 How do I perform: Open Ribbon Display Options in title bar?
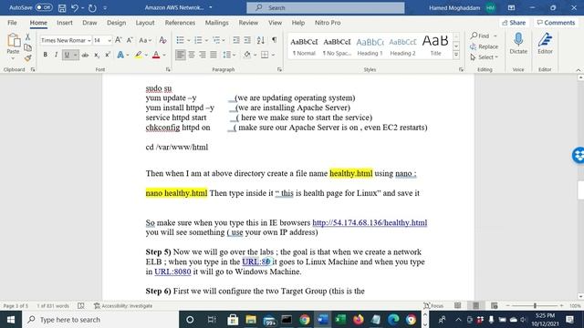pyautogui.click(x=511, y=7)
